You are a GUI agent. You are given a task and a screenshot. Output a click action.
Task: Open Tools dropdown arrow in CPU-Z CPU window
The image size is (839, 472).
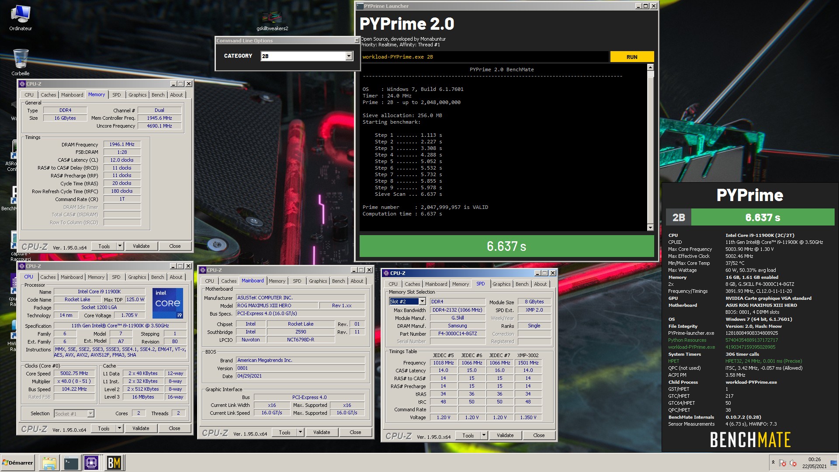[119, 428]
